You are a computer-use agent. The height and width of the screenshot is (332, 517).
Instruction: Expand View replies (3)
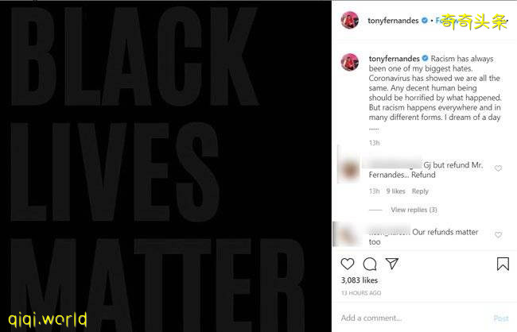414,210
